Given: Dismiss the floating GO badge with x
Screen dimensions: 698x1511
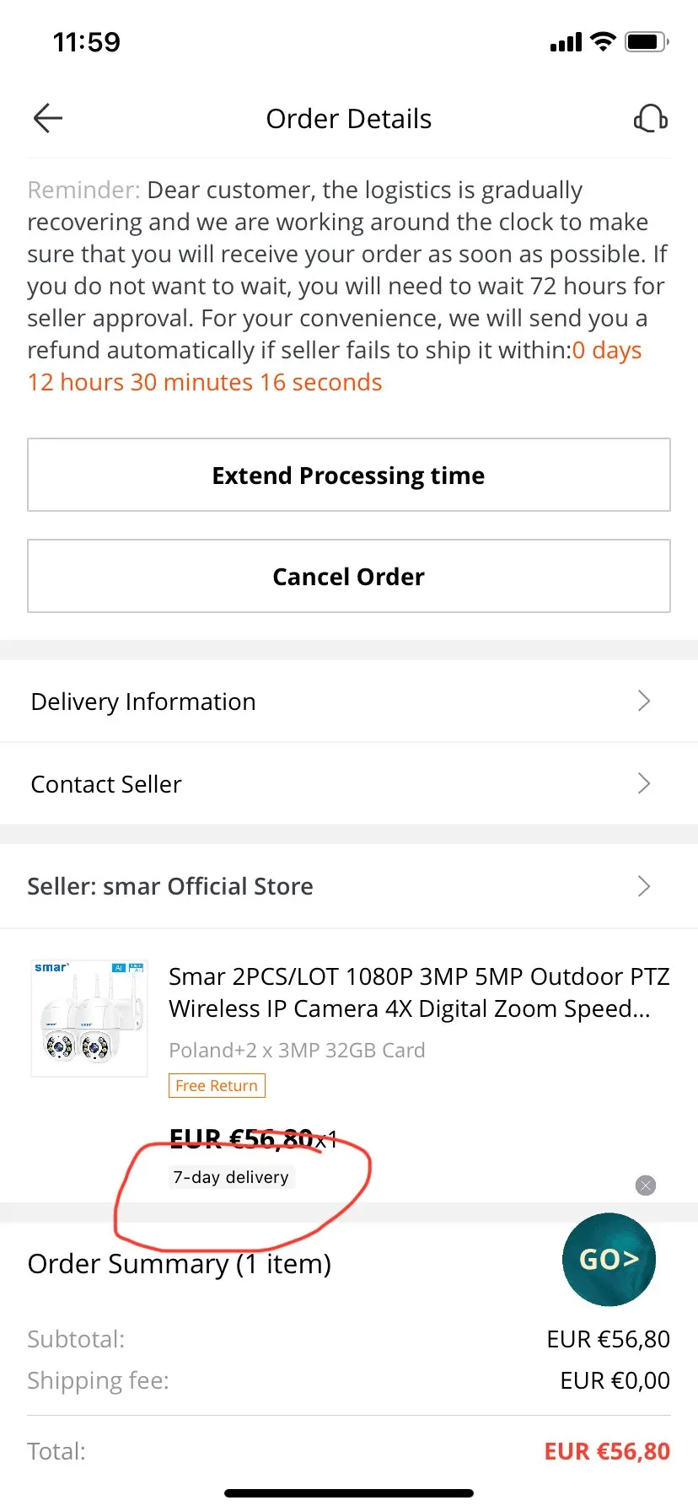Looking at the screenshot, I should [646, 1186].
